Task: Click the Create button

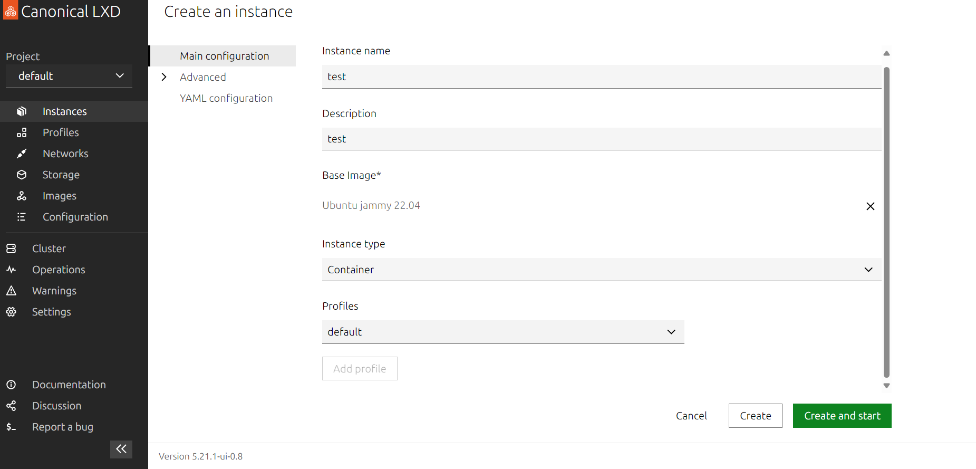Action: pyautogui.click(x=756, y=416)
